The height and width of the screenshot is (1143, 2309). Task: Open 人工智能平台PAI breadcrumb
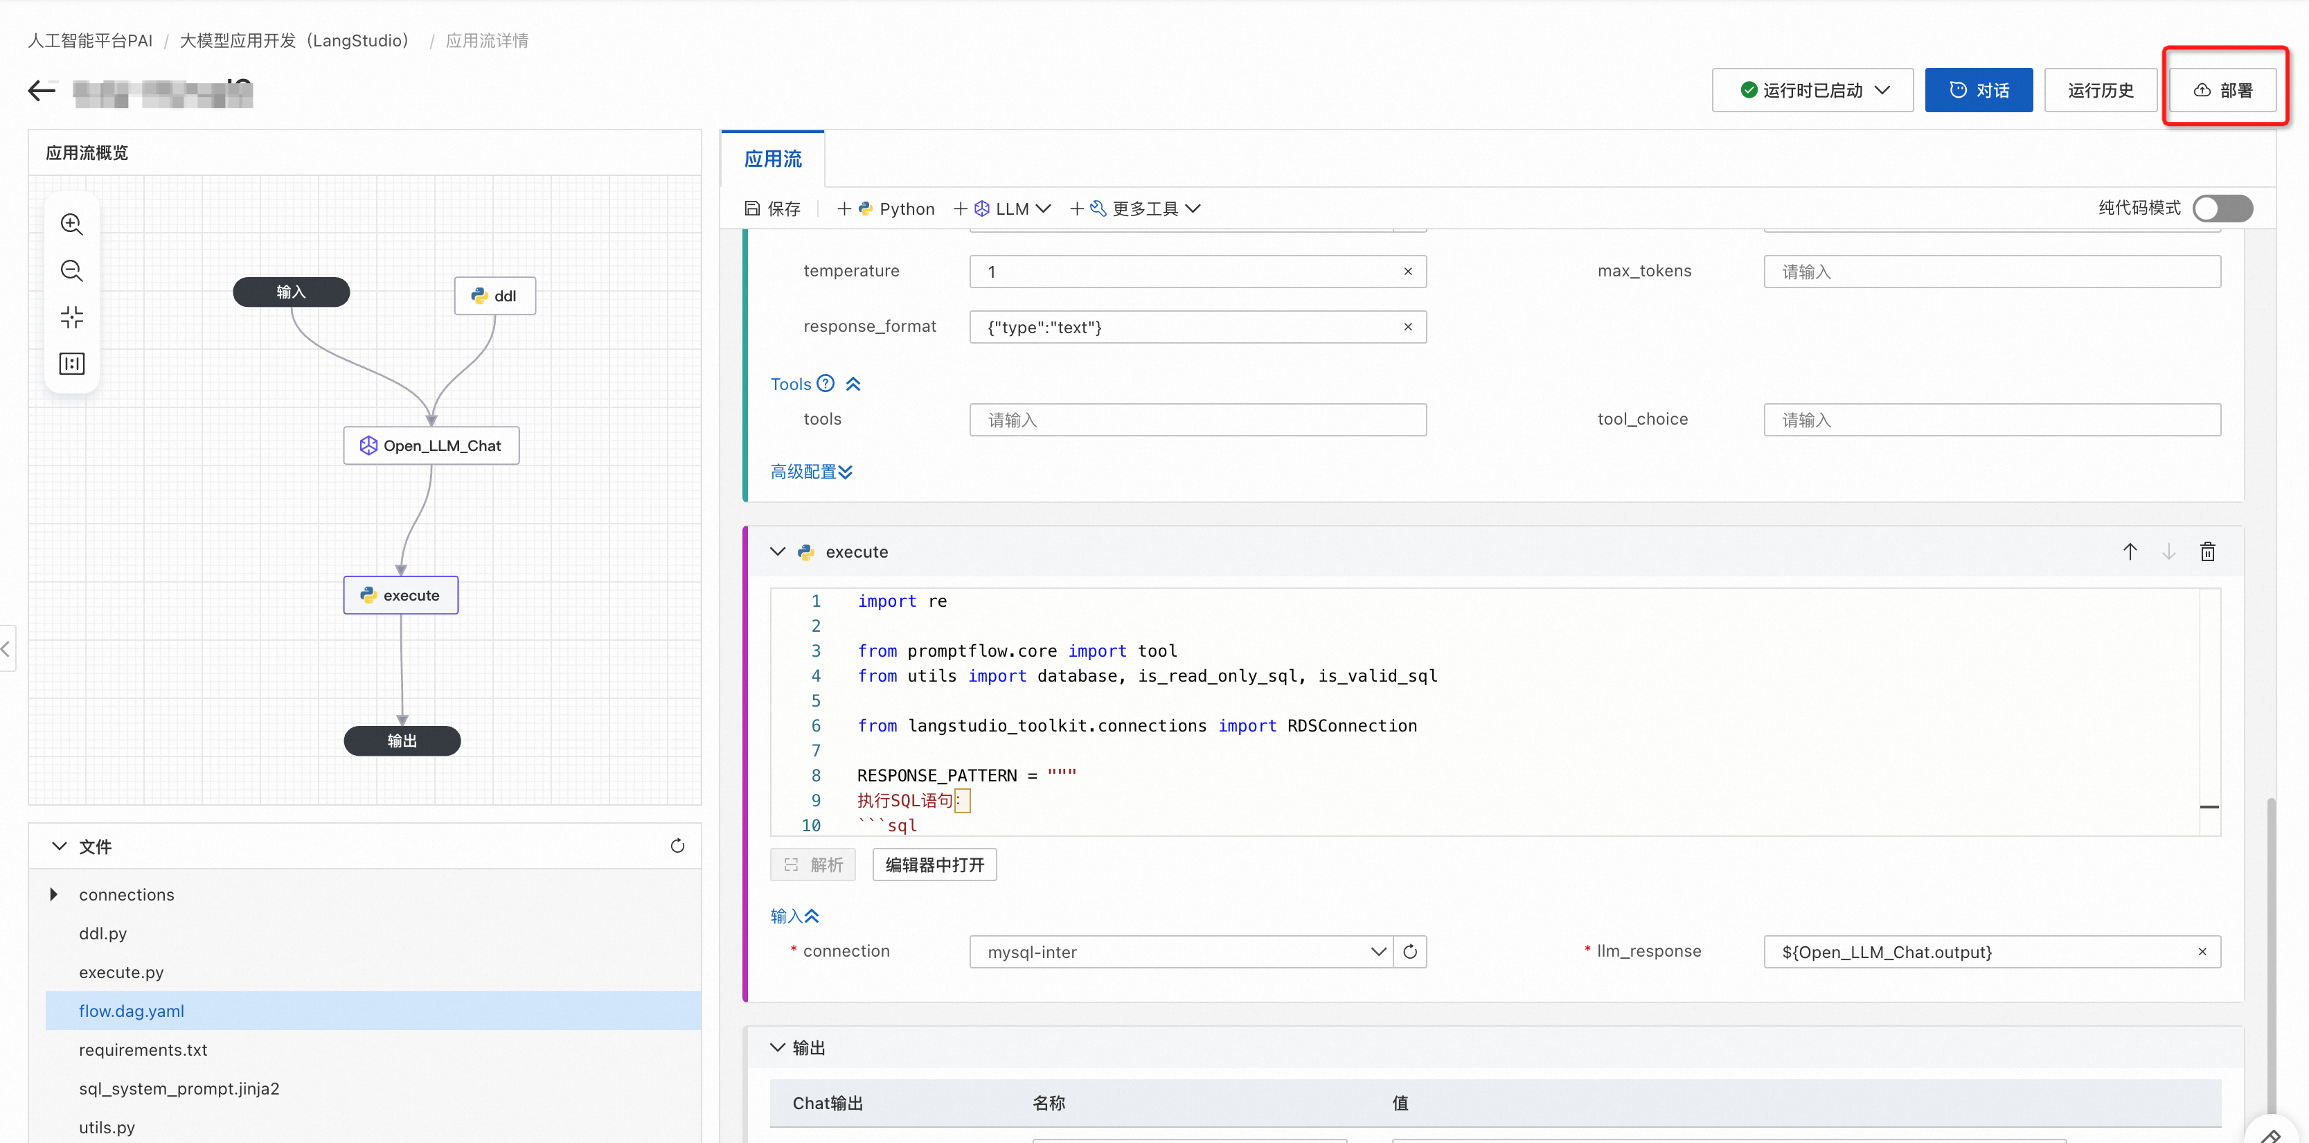click(89, 40)
